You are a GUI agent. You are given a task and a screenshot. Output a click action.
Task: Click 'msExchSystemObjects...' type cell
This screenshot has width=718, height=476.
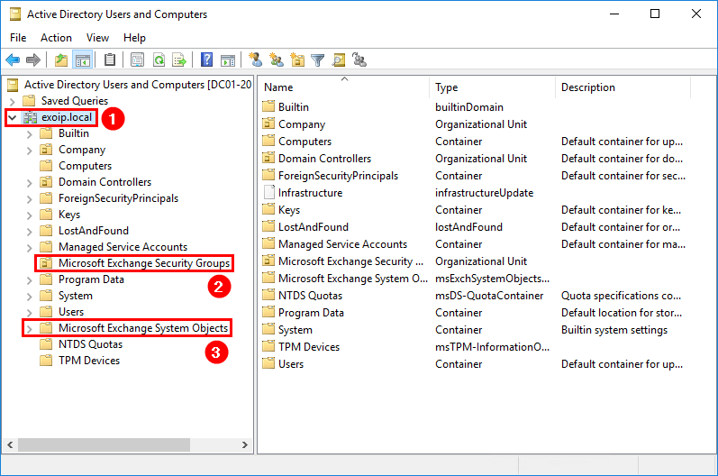tap(492, 278)
